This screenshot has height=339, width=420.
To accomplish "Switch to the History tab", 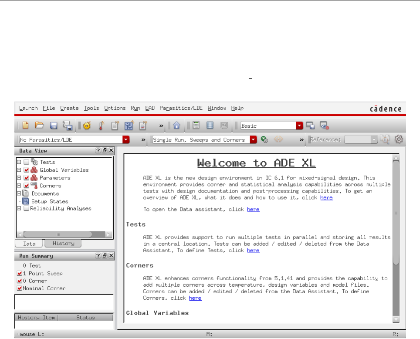I will (x=63, y=243).
